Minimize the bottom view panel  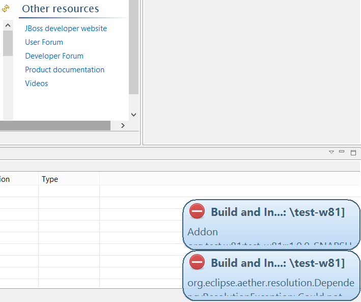pyautogui.click(x=342, y=152)
